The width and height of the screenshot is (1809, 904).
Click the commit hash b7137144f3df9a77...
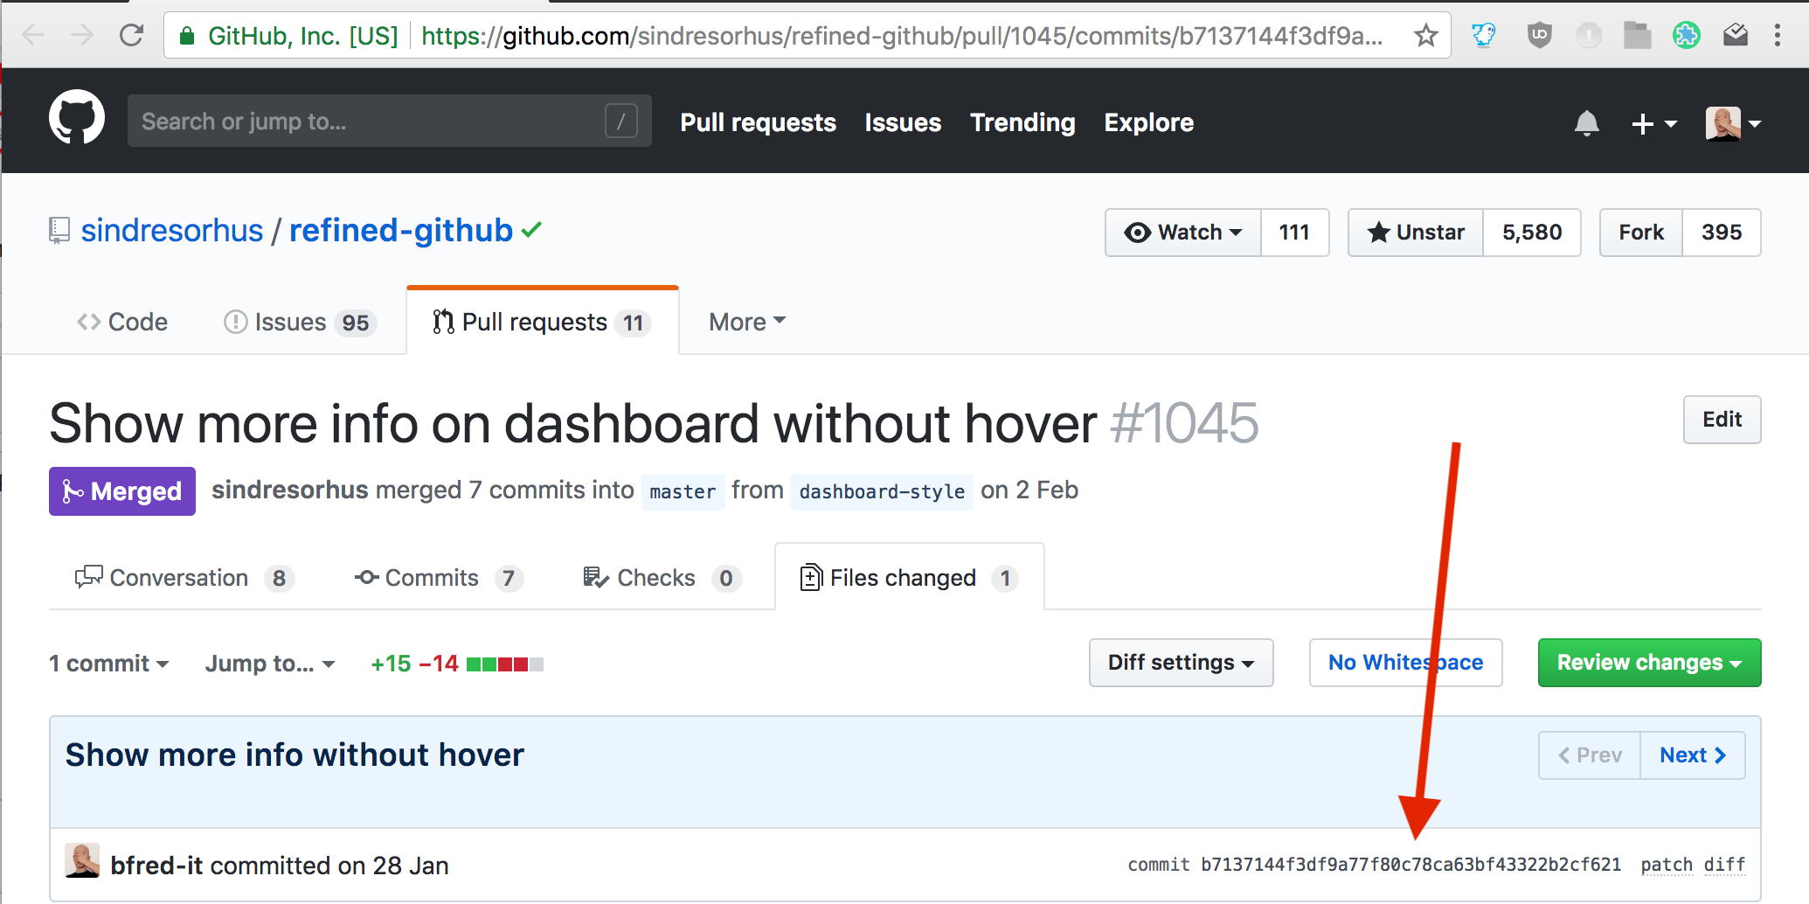(x=1410, y=865)
